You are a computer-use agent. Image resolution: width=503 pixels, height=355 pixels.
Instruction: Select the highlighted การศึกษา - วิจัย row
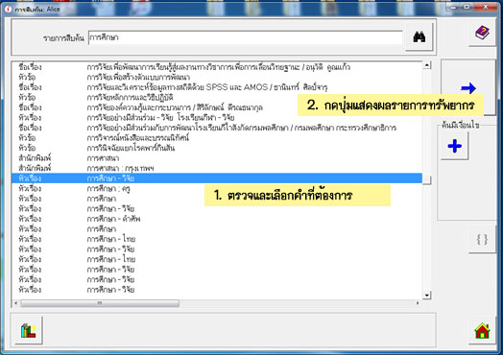click(x=217, y=178)
